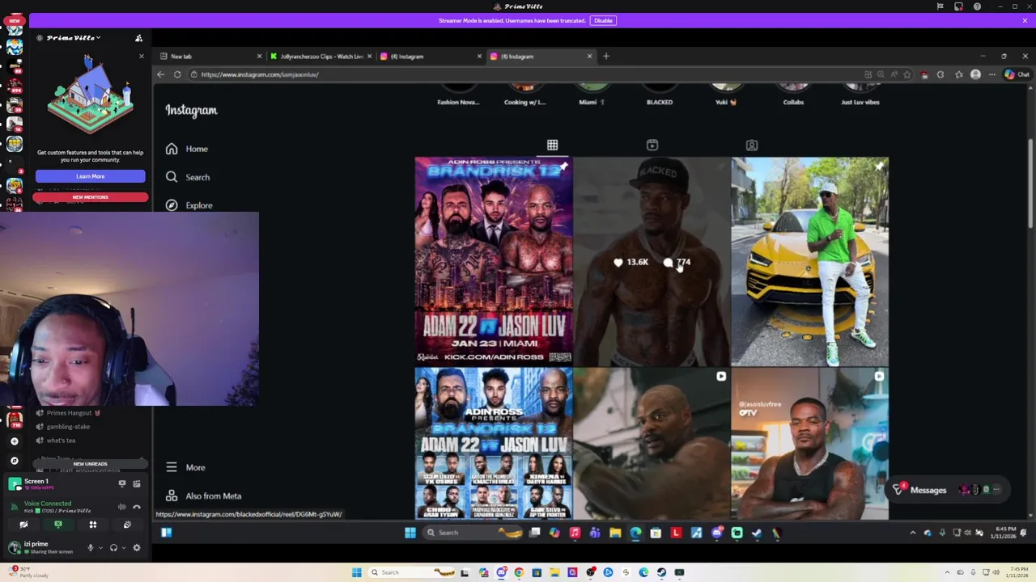Click the NEW MENTIONS pill
This screenshot has height=582, width=1036.
tap(91, 197)
